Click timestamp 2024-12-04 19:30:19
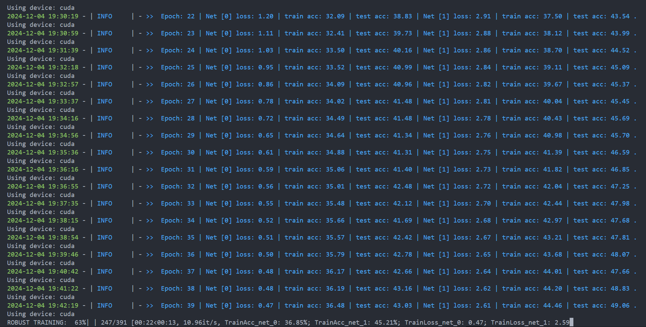 [x=43, y=16]
